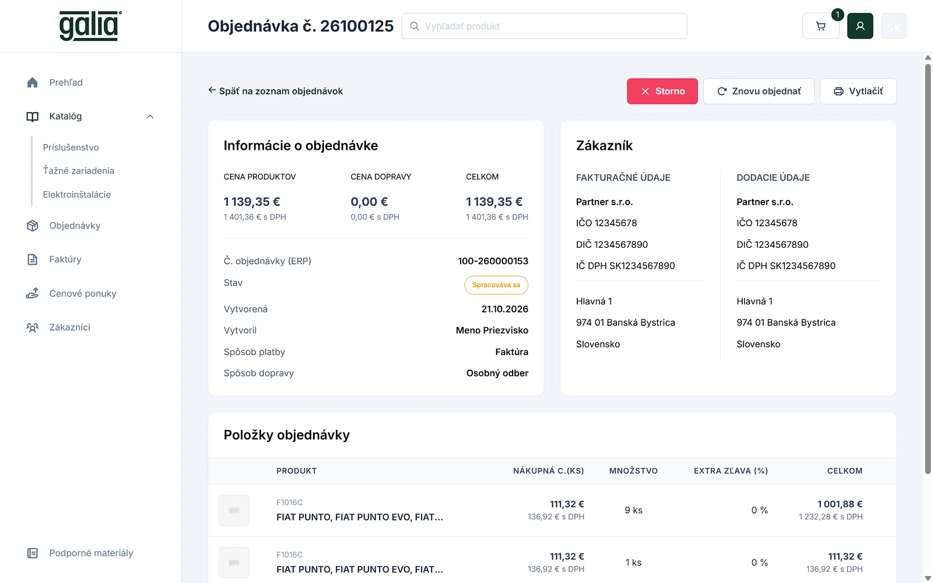The height and width of the screenshot is (583, 933).
Task: Open Príslušenstvo catalog category
Action: click(x=71, y=147)
